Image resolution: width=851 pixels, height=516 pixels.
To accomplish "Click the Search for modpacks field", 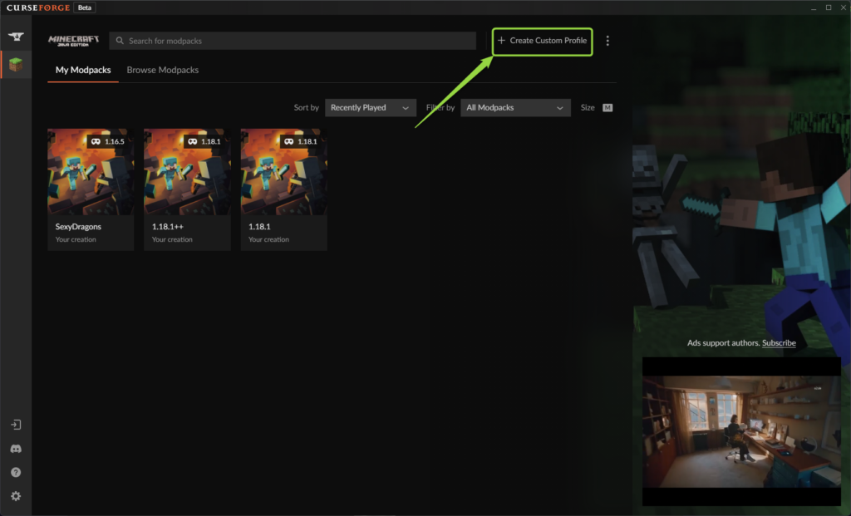I will pos(293,41).
